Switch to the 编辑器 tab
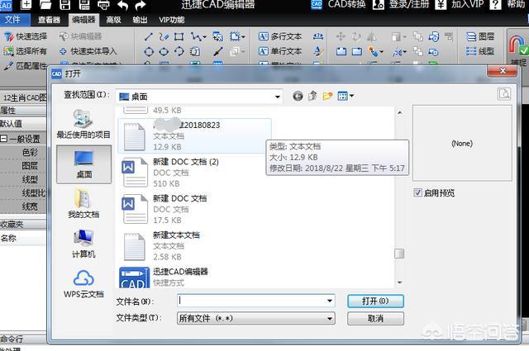529x351 pixels. click(x=83, y=20)
